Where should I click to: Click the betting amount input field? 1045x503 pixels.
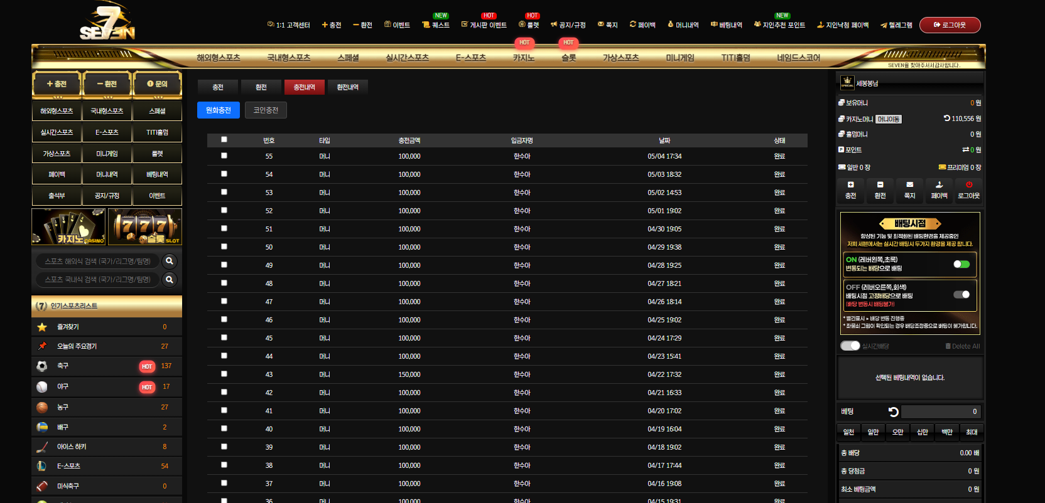coord(941,411)
